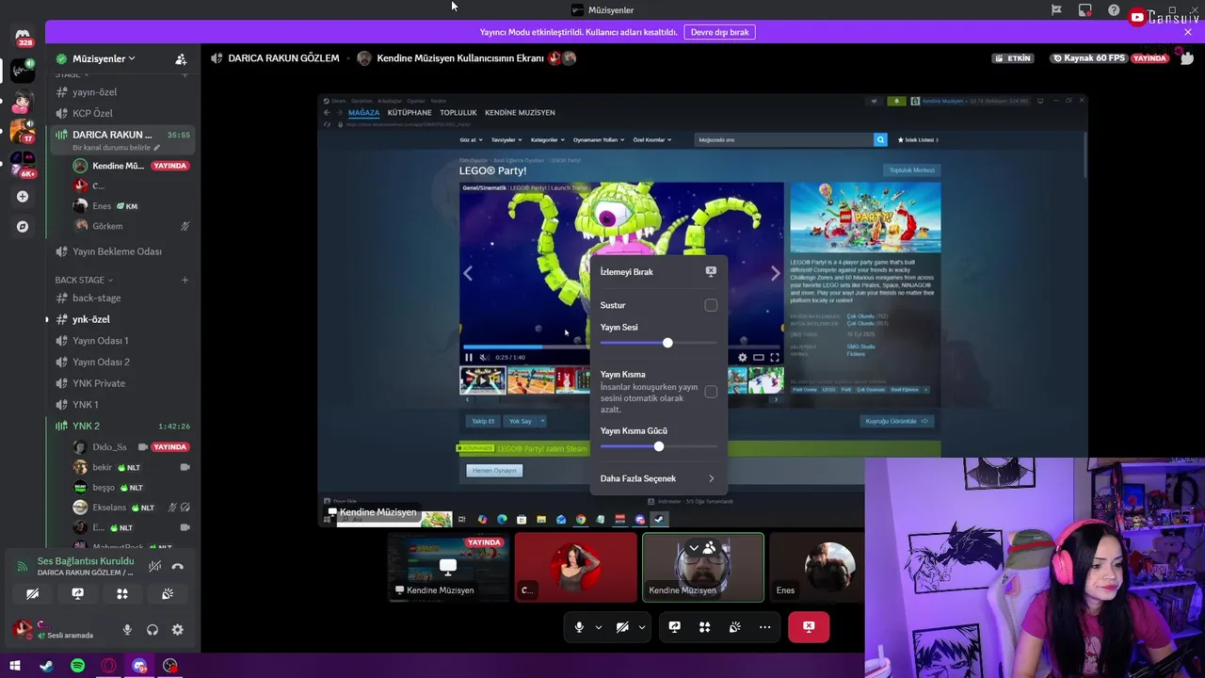Screen dimensions: 1205x678
Task: Open camera options dropdown arrow
Action: tap(642, 627)
